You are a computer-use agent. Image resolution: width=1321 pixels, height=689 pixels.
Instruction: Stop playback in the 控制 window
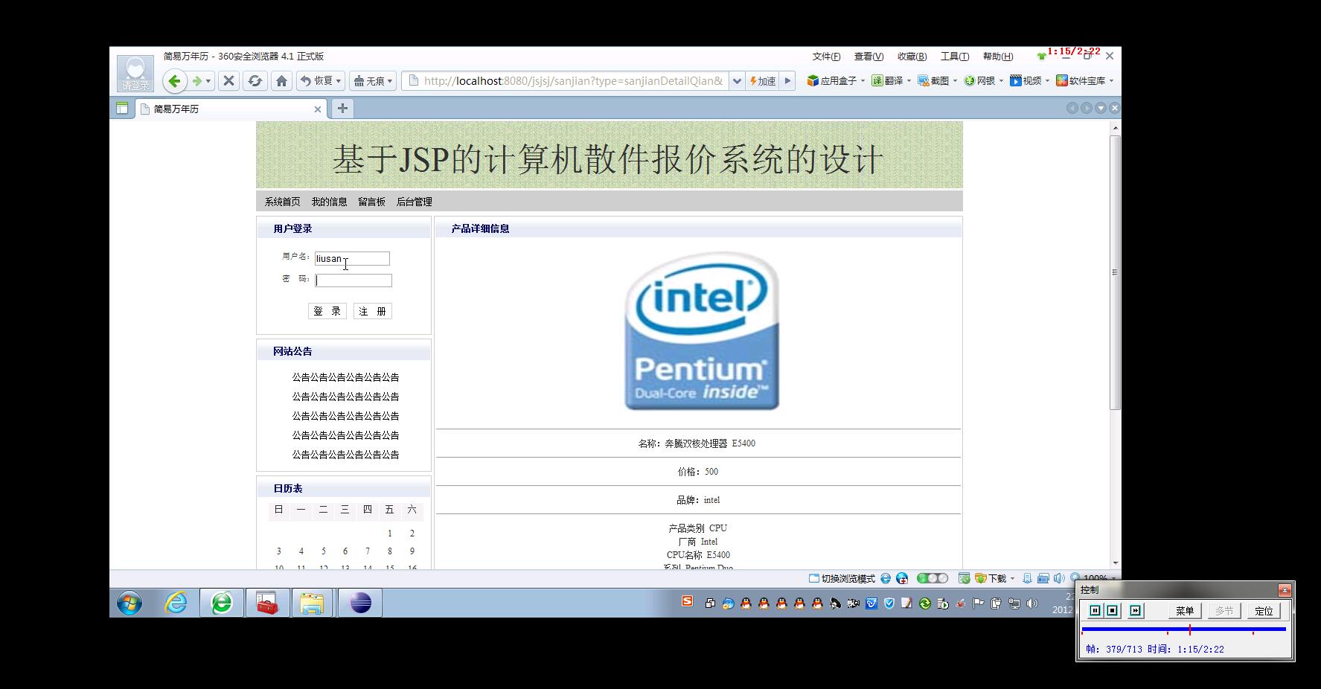pos(1113,611)
